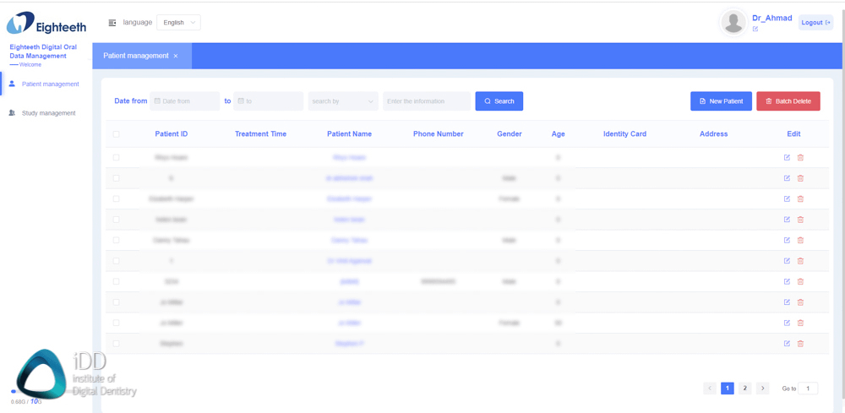Click the 'Date from' input field
The width and height of the screenshot is (845, 413).
[x=185, y=101]
